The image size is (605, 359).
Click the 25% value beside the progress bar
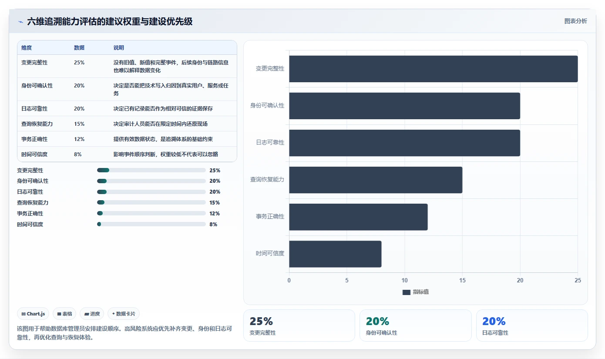[x=215, y=171]
